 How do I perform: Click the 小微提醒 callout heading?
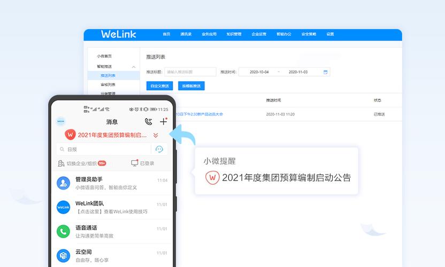coord(220,161)
